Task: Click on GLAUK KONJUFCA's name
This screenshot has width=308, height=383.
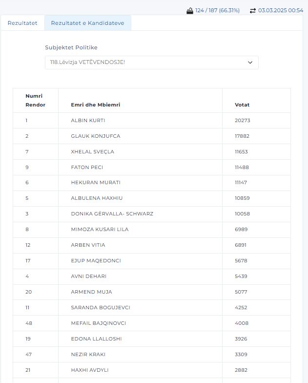Action: pyautogui.click(x=96, y=136)
